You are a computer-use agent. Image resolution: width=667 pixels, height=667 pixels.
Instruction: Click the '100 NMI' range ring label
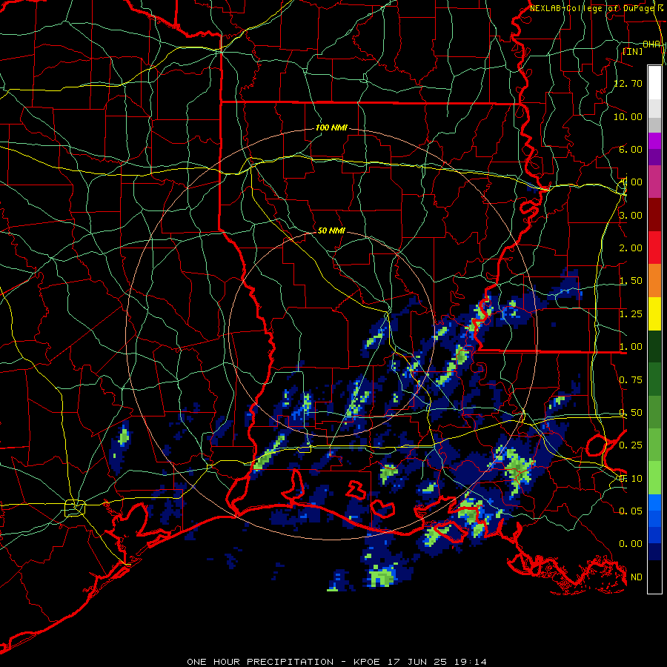click(x=331, y=127)
